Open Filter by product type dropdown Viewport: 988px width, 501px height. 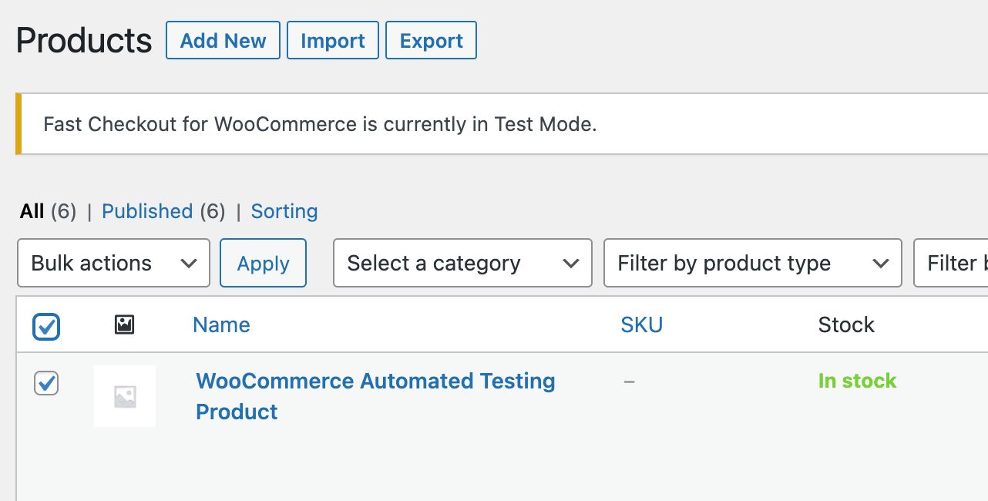(752, 264)
